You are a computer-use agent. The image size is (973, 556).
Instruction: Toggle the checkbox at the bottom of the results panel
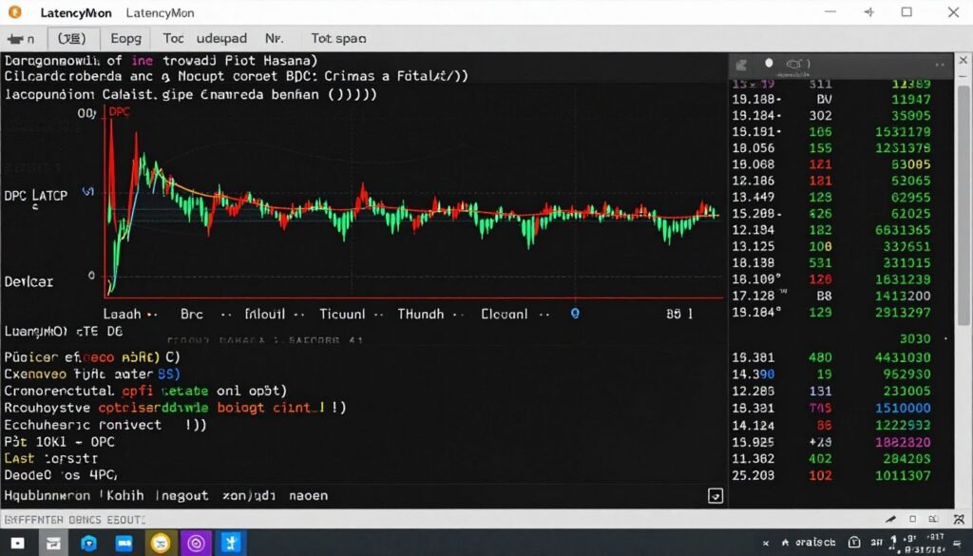tap(717, 495)
